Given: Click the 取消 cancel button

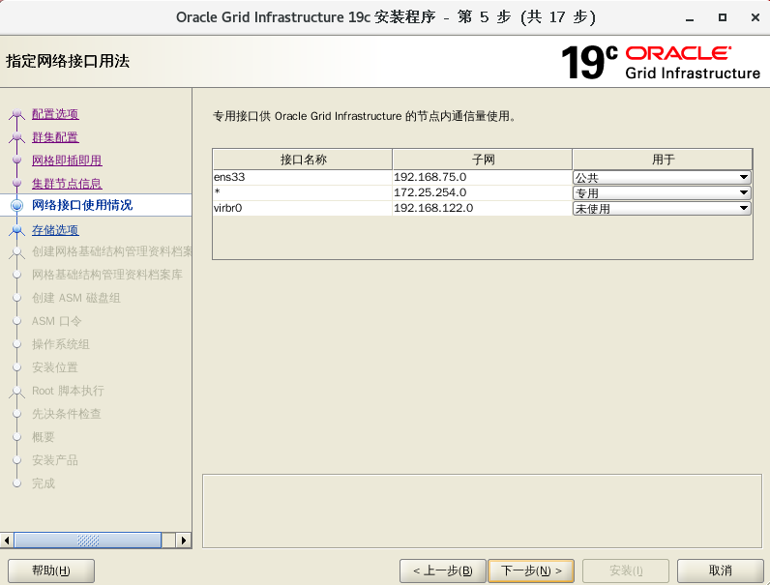Looking at the screenshot, I should click(x=720, y=570).
